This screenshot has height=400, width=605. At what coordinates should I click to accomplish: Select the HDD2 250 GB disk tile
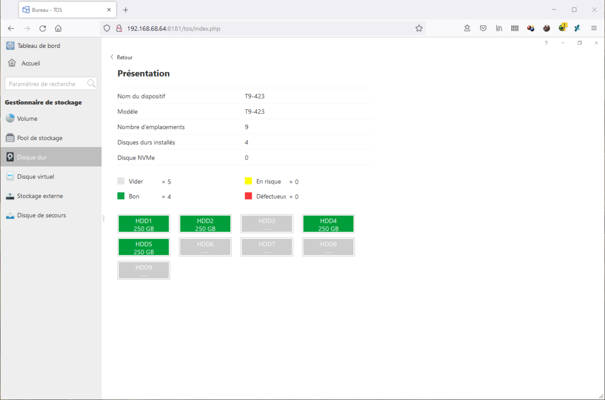205,224
